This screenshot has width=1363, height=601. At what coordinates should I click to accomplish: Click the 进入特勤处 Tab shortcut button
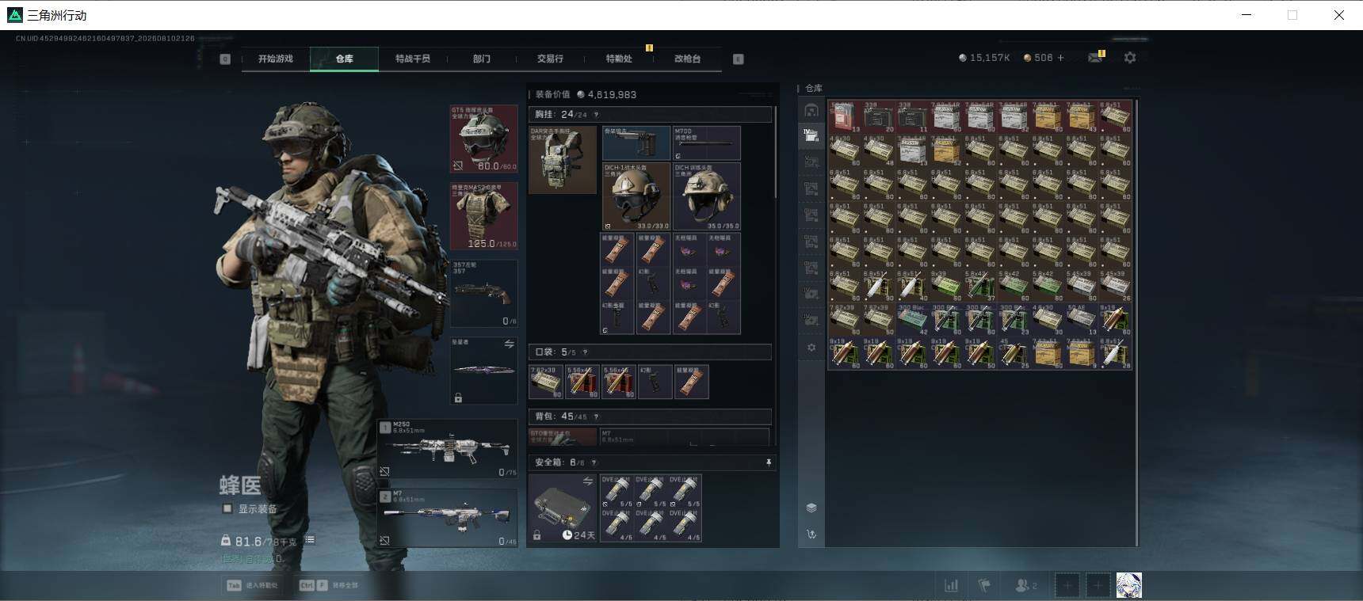[x=252, y=585]
